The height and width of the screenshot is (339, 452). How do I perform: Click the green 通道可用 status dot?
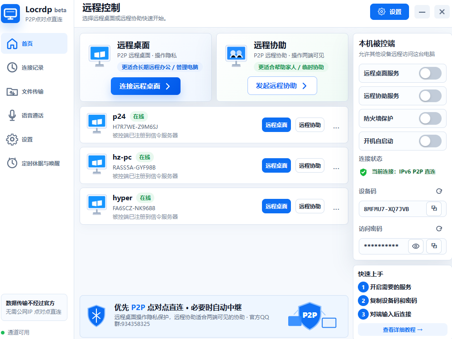pos(3,332)
